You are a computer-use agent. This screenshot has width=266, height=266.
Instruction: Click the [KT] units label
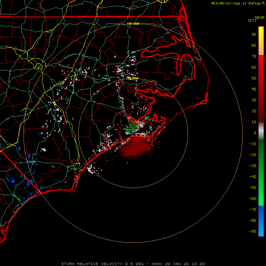click(252, 20)
